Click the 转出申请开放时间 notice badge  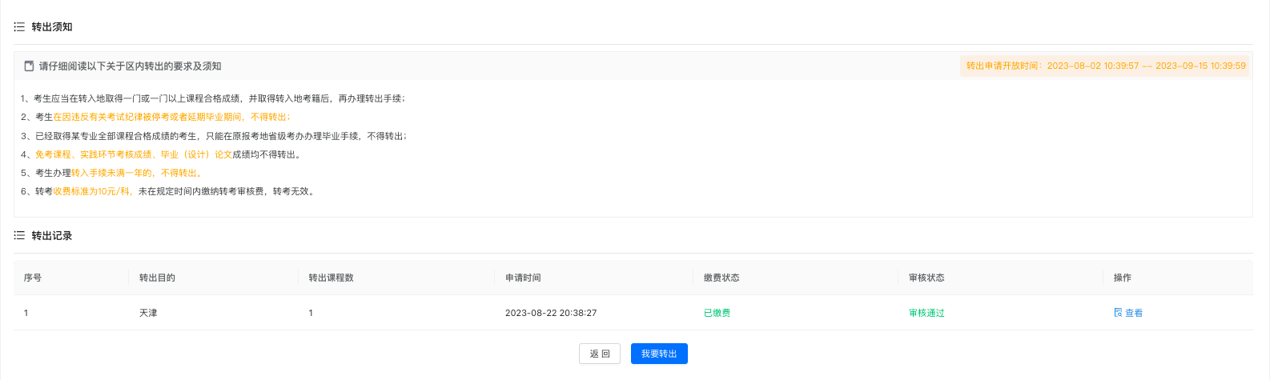pos(1105,66)
